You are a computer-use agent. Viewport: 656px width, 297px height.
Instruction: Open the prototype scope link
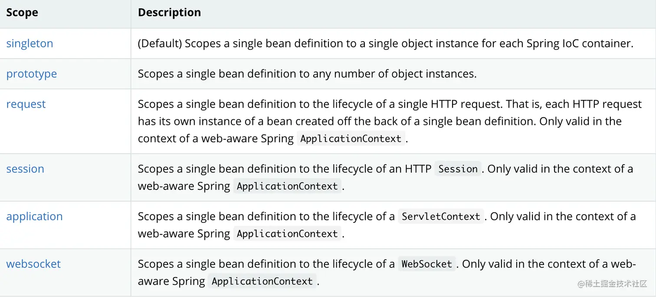coord(31,74)
